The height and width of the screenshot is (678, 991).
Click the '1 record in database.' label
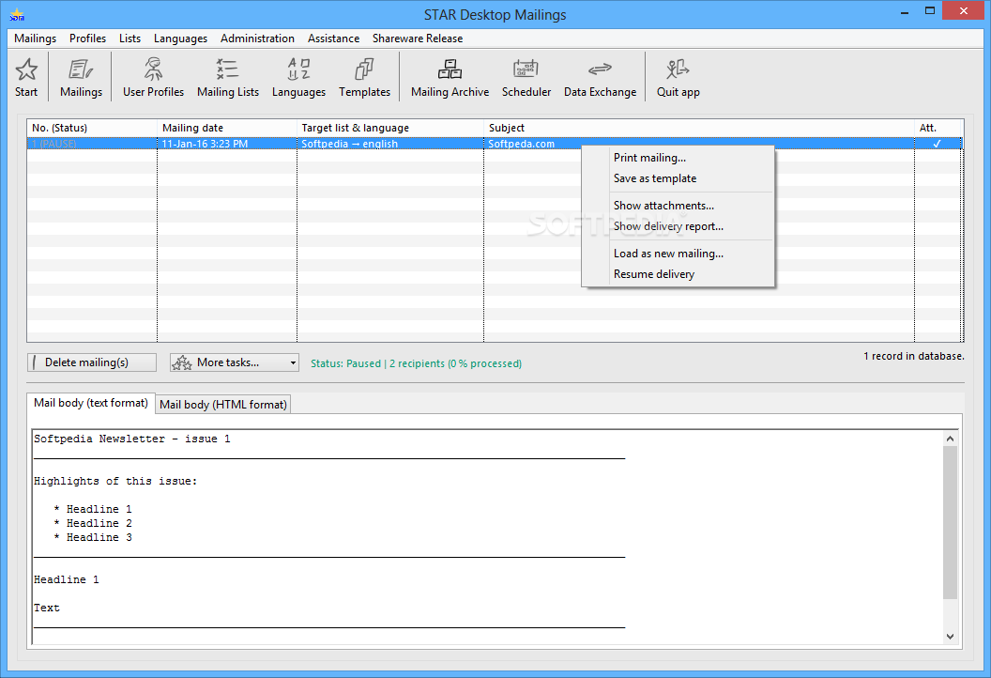pyautogui.click(x=914, y=356)
